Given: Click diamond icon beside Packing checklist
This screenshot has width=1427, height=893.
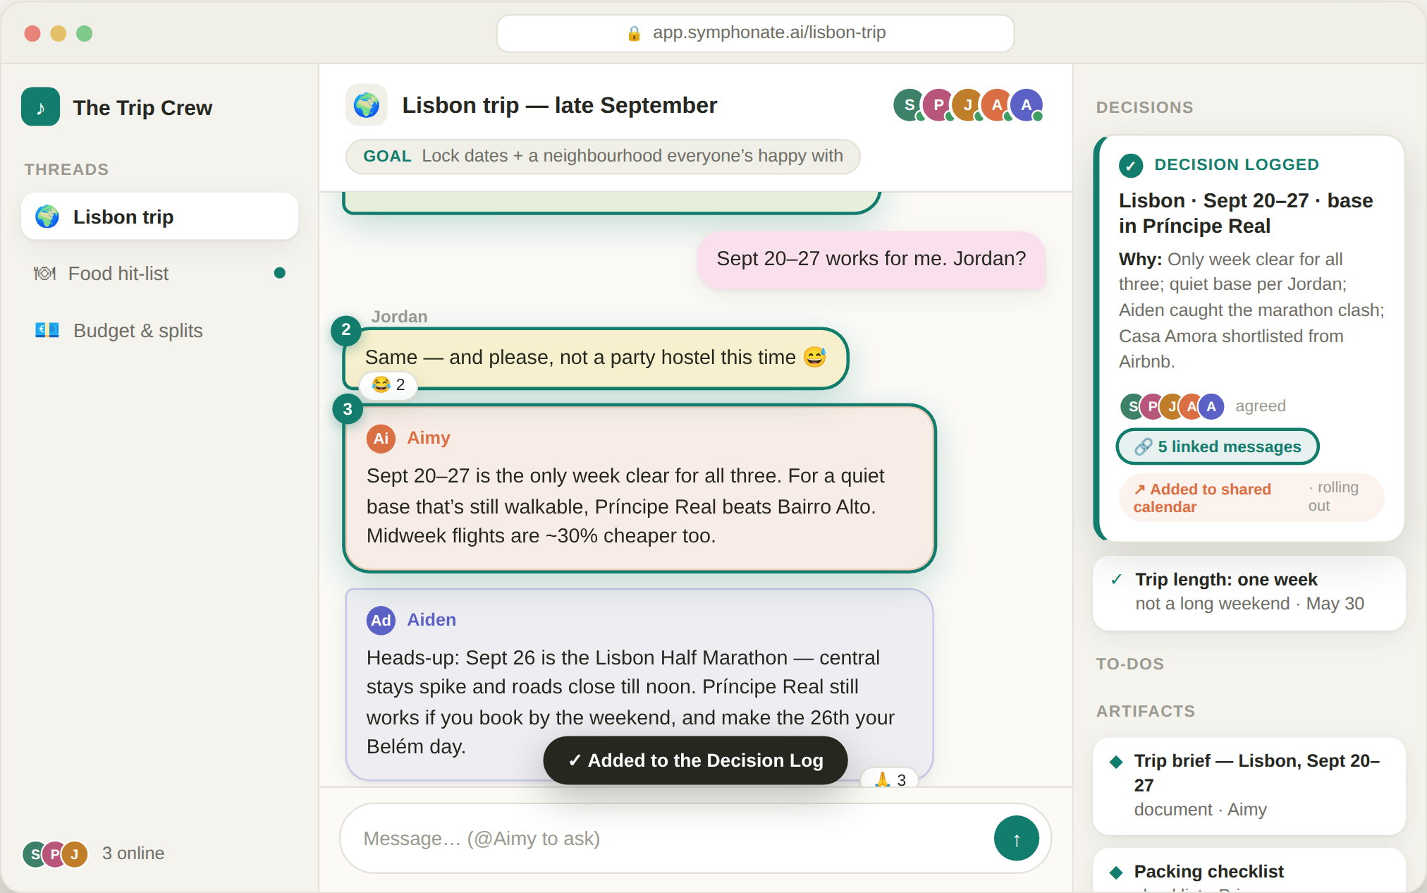Looking at the screenshot, I should (x=1116, y=873).
